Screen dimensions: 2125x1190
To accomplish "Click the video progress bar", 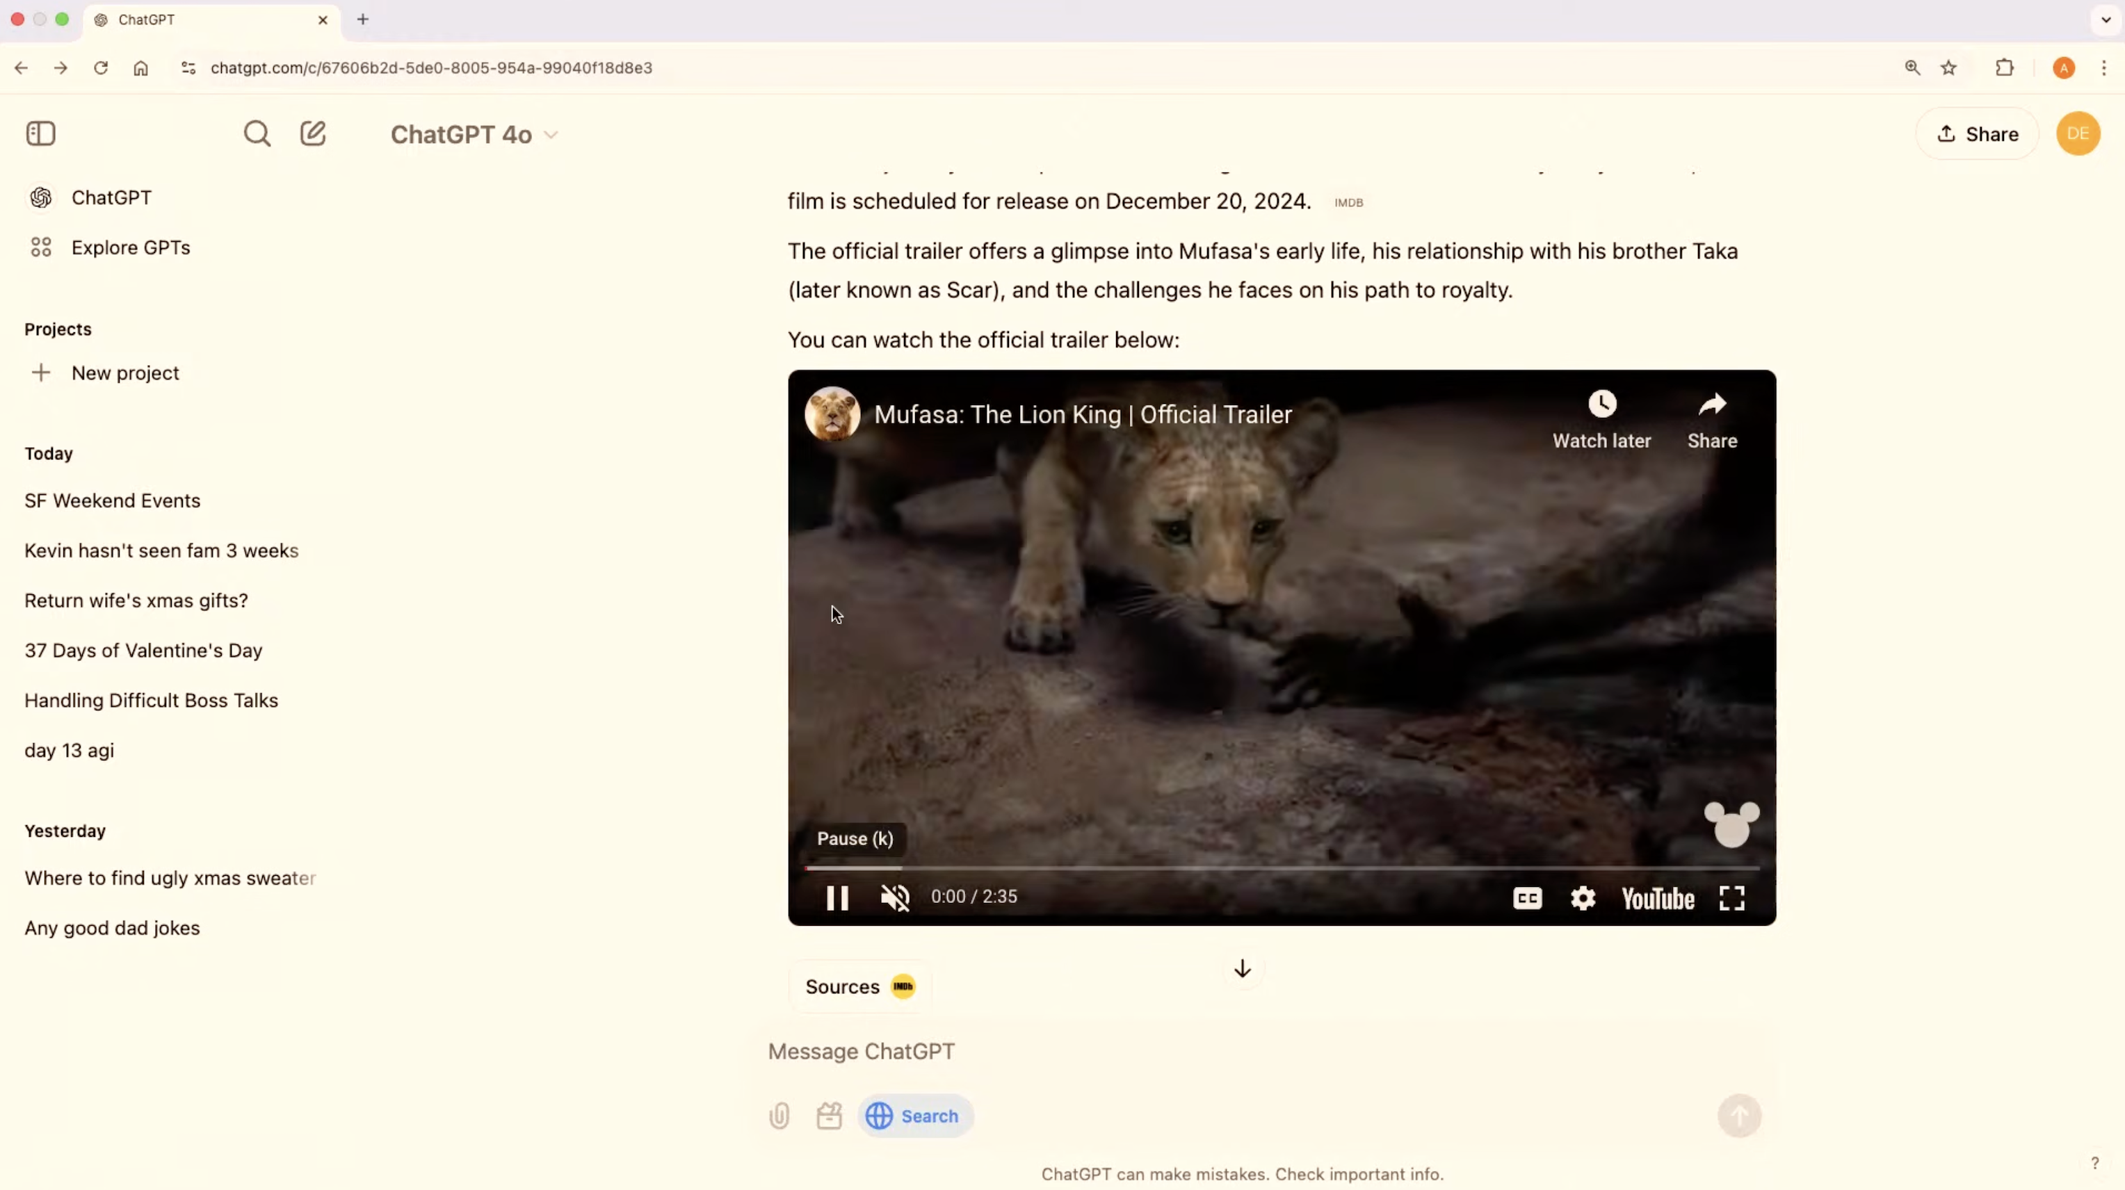I will click(x=1282, y=867).
